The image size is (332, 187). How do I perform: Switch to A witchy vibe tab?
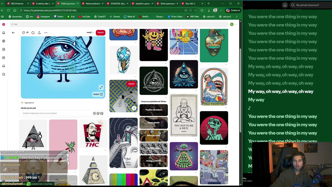[43, 4]
